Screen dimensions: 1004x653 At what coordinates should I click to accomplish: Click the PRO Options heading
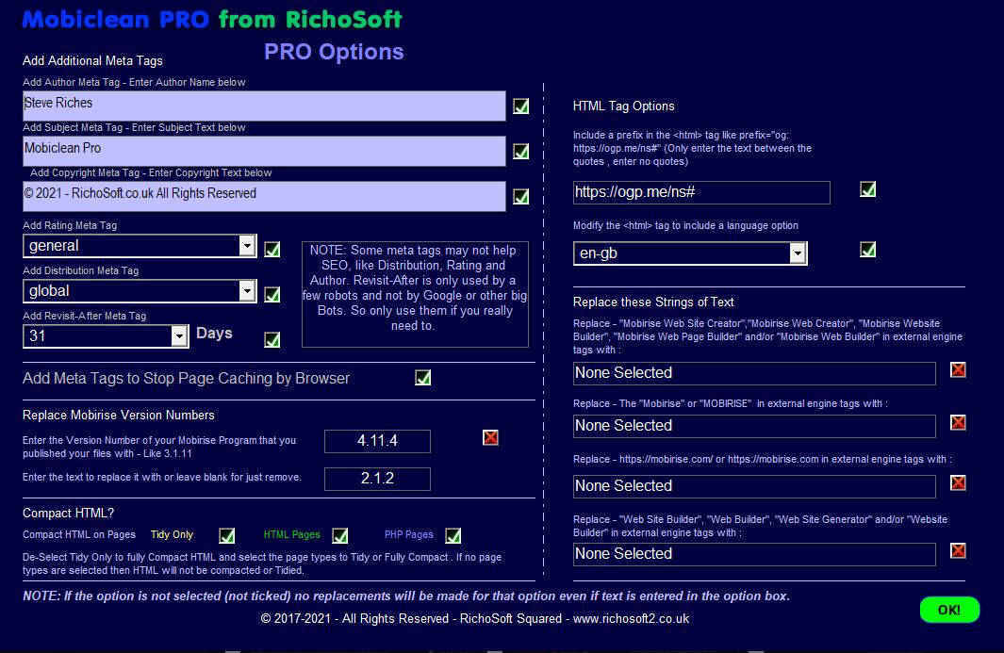[334, 52]
